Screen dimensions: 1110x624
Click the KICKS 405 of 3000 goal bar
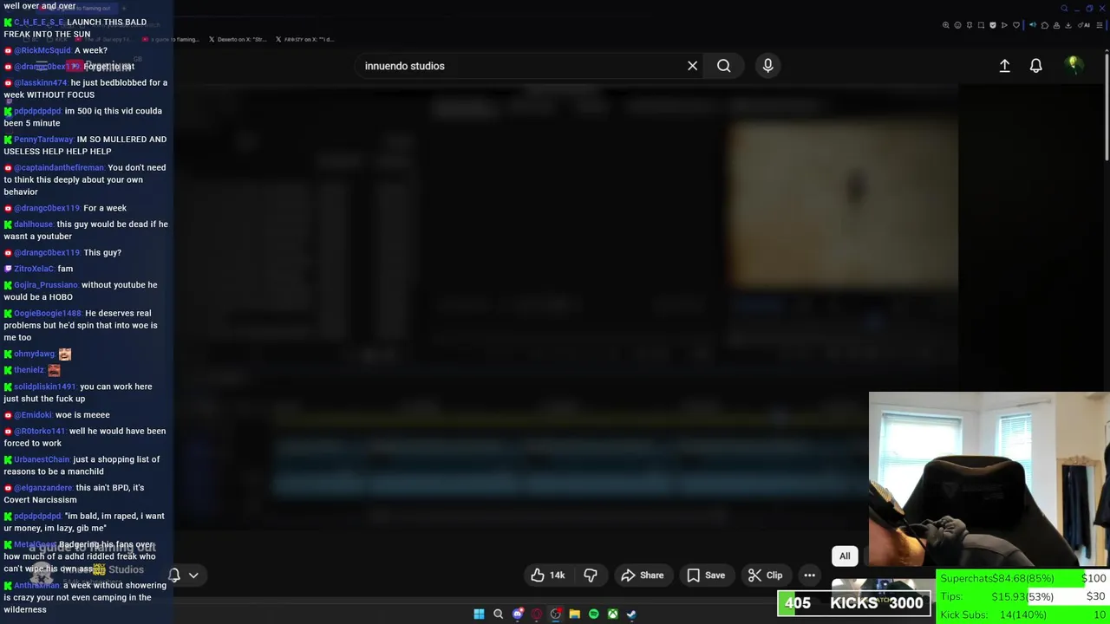coord(854,603)
